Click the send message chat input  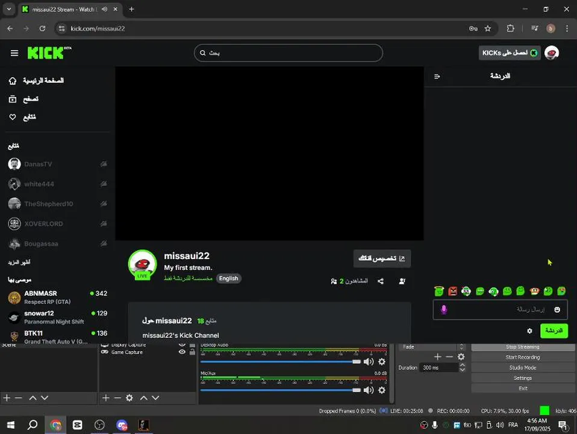[500, 310]
